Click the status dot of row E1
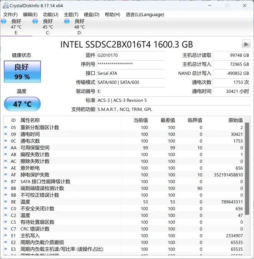The height and width of the screenshot is (259, 254). 6,235
